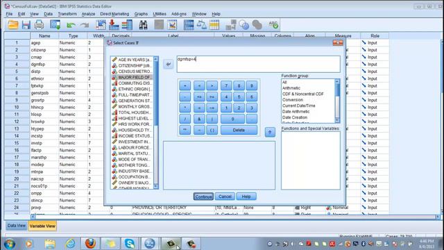Print using the printer toolbar icon

39,25
